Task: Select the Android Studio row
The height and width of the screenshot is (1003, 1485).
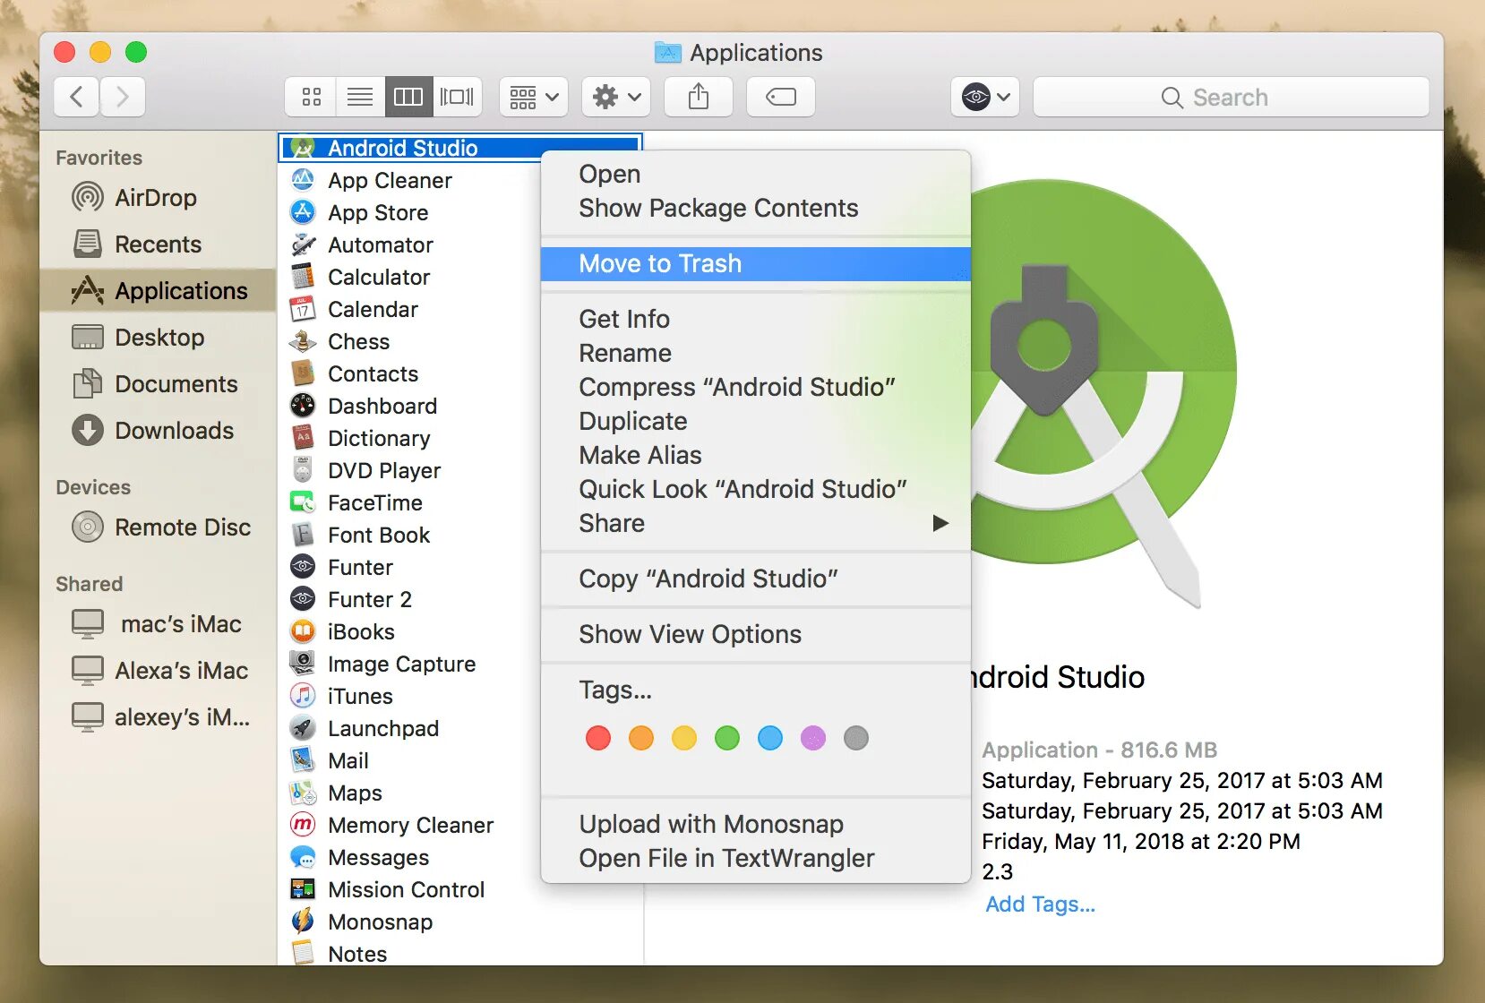Action: (460, 148)
